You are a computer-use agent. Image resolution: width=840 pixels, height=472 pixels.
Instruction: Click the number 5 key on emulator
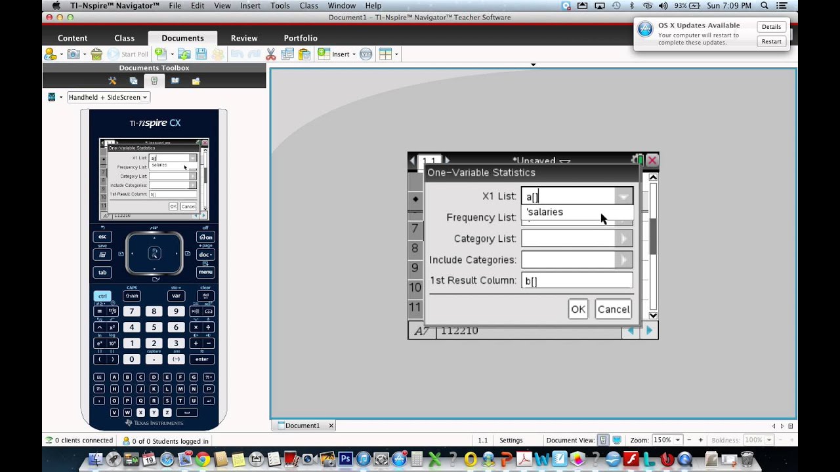coord(154,327)
